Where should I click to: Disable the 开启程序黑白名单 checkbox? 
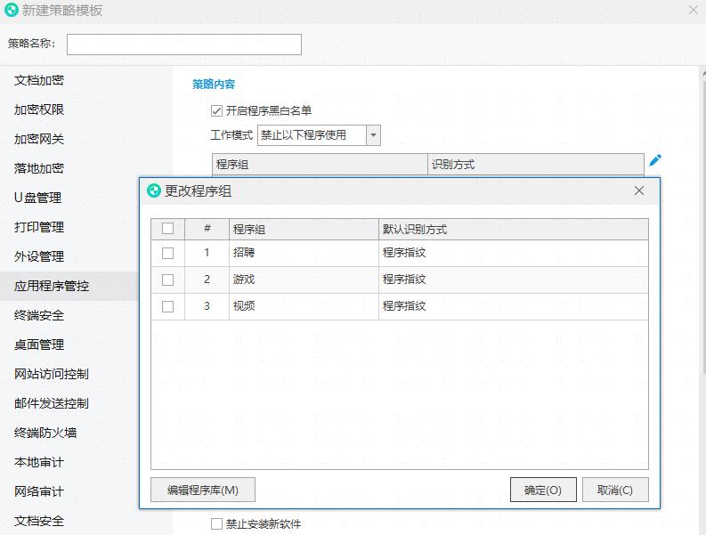tap(216, 111)
